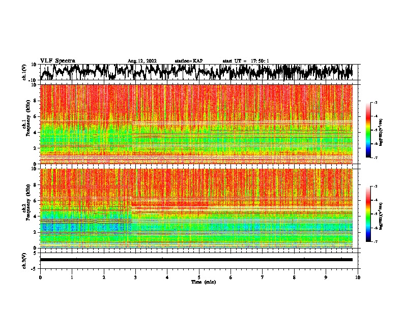Click the "VLF Spectra" plot title

click(57, 61)
